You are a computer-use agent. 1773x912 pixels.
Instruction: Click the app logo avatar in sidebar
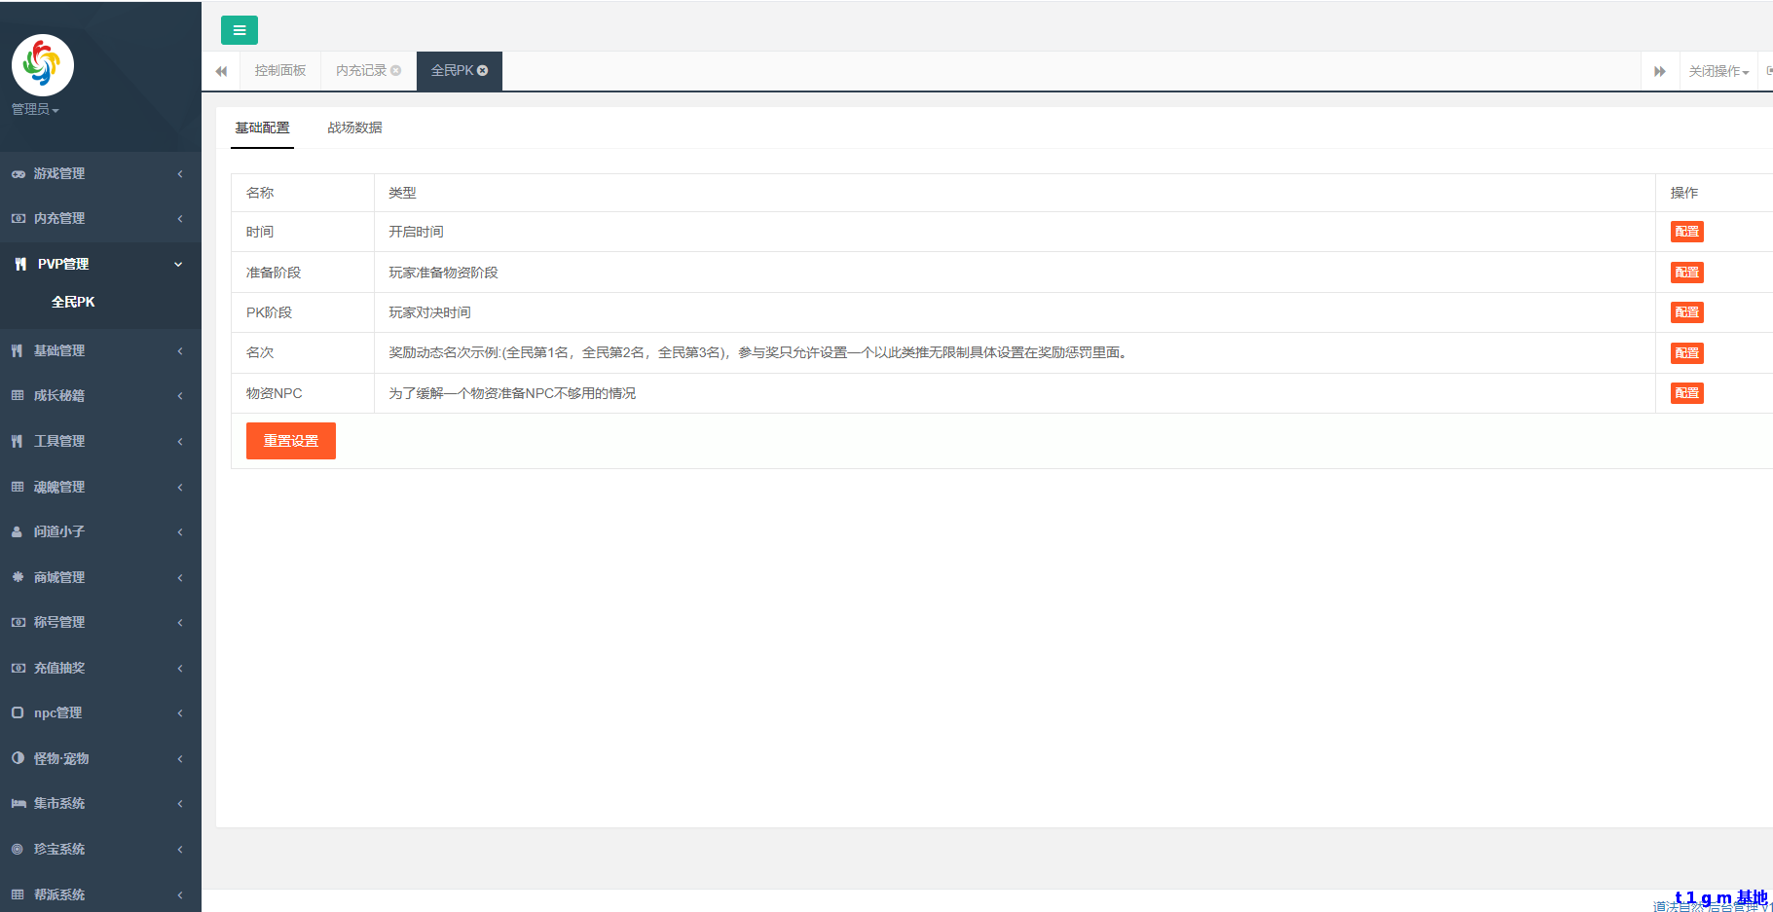coord(42,65)
